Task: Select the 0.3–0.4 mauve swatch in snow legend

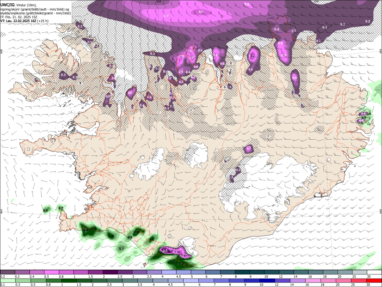Action: [x=22, y=272]
